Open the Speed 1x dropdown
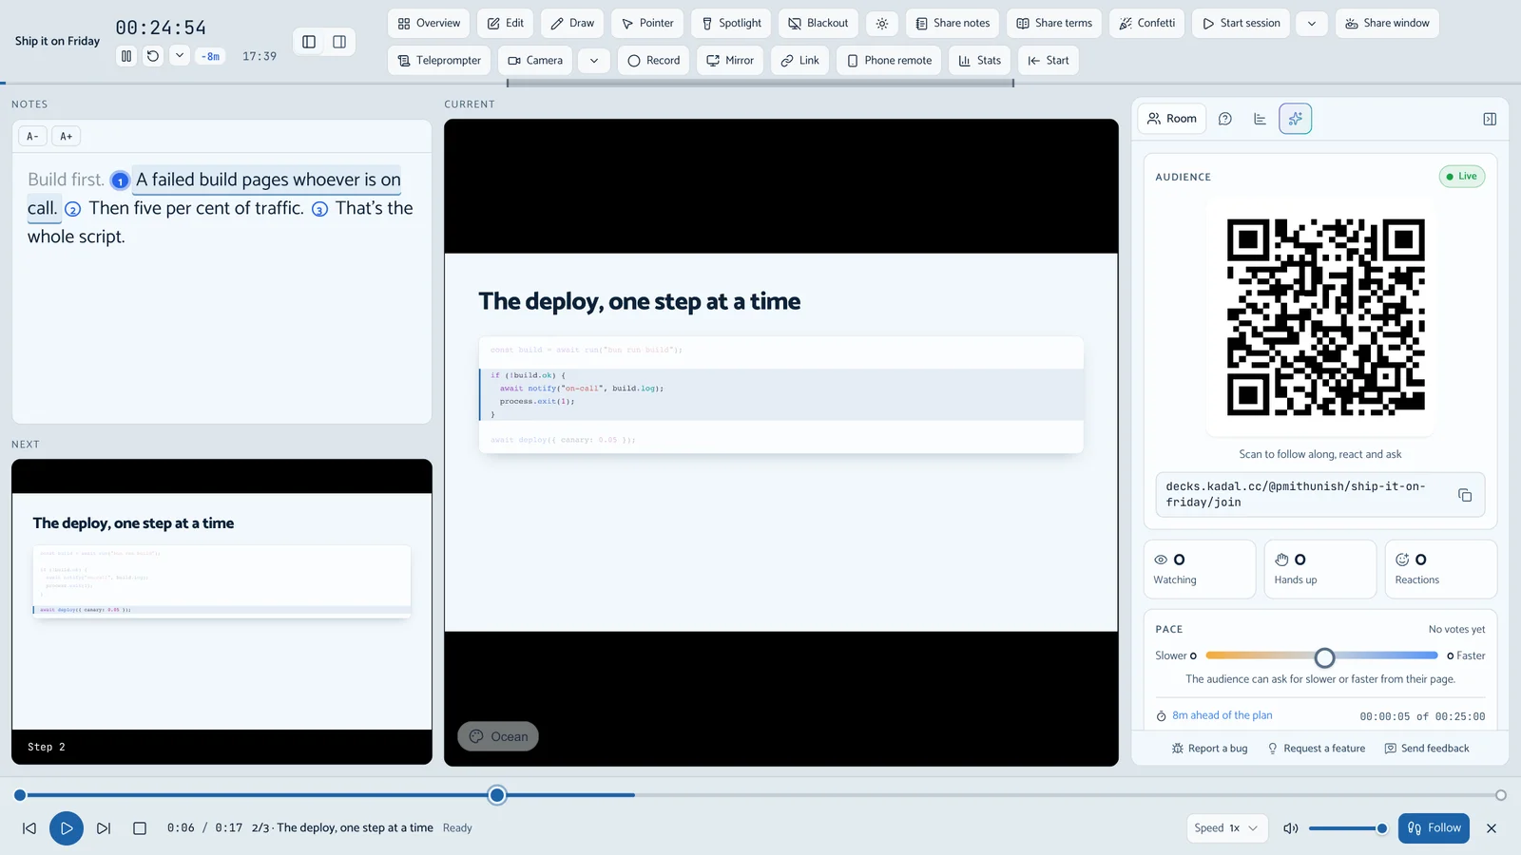This screenshot has width=1521, height=855. 1227,828
